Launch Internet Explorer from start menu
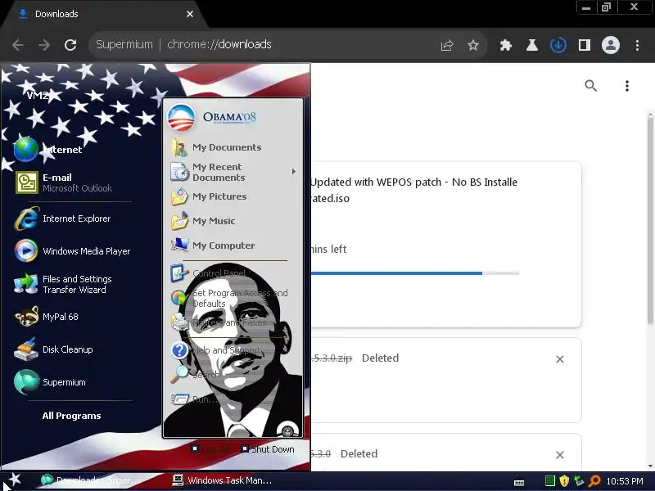Viewport: 655px width, 491px height. [x=63, y=218]
